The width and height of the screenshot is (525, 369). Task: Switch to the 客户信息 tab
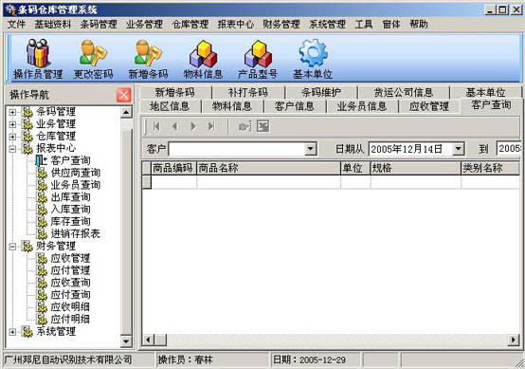point(295,106)
